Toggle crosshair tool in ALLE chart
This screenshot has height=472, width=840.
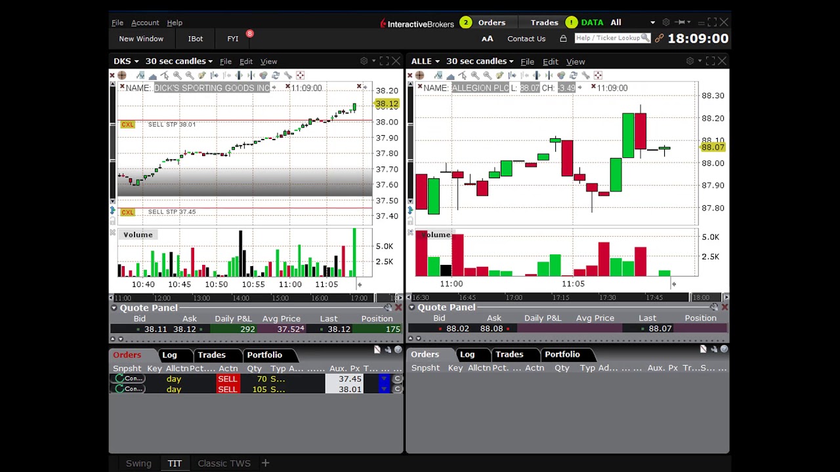(x=419, y=75)
